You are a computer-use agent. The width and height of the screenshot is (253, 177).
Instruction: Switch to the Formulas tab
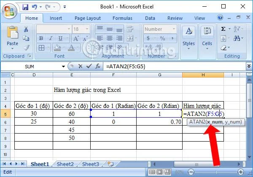pos(122,18)
